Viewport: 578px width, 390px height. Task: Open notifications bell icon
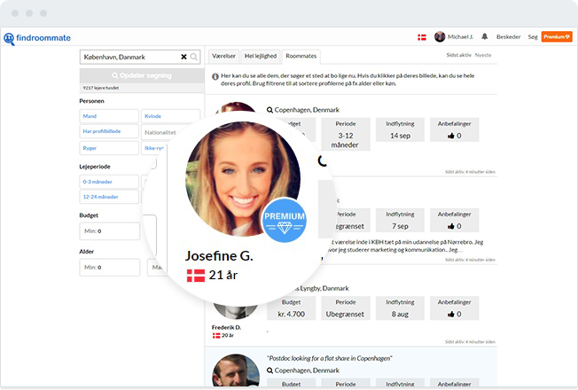tap(484, 37)
